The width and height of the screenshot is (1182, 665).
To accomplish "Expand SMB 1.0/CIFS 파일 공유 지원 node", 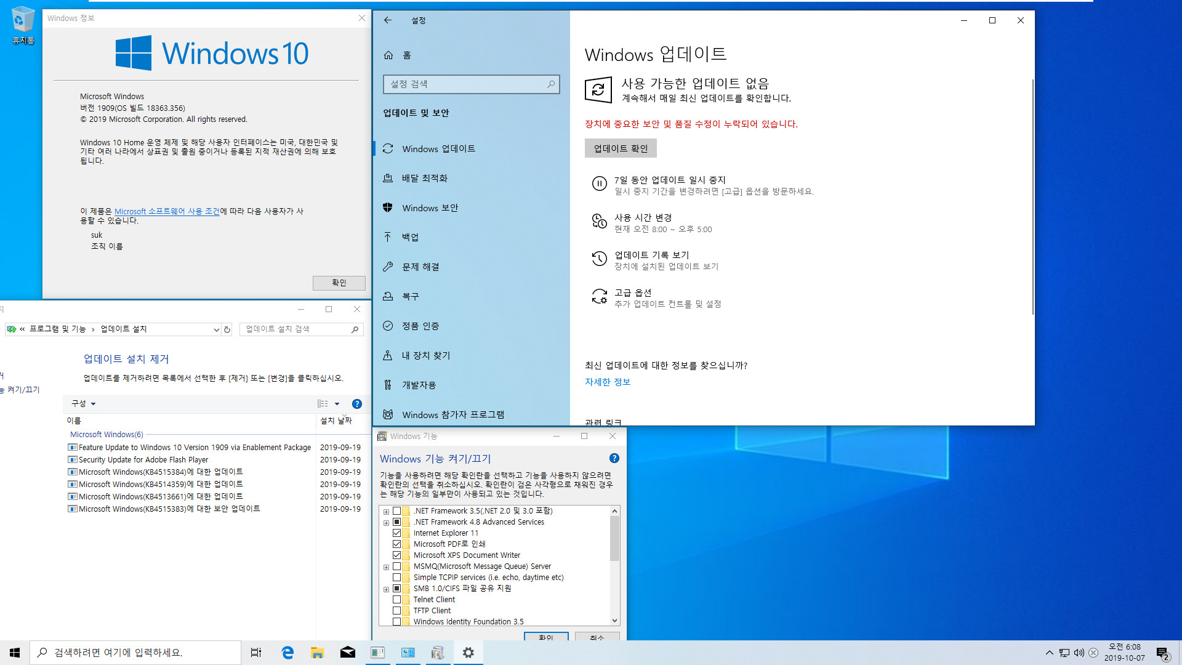I will click(x=386, y=589).
